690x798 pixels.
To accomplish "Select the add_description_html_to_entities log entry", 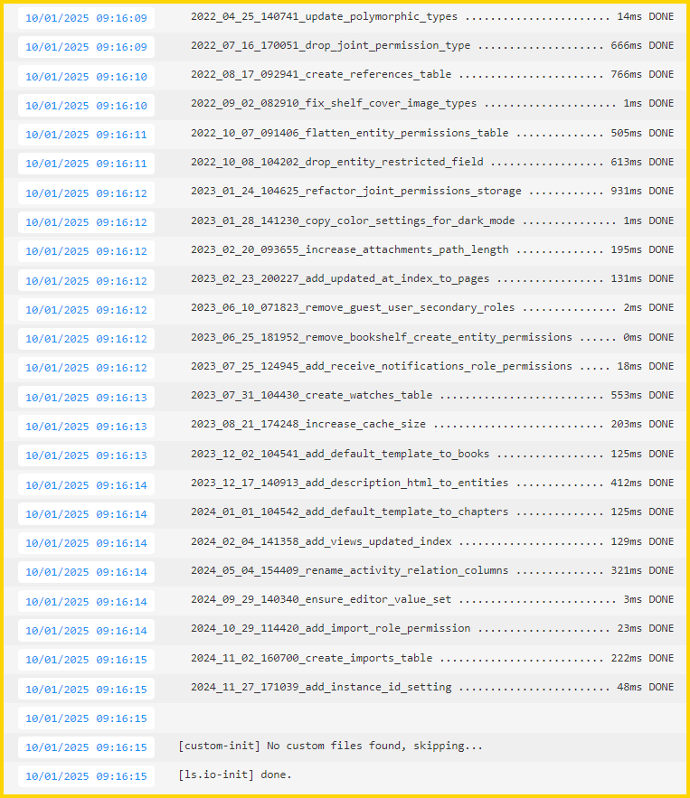I will click(431, 483).
